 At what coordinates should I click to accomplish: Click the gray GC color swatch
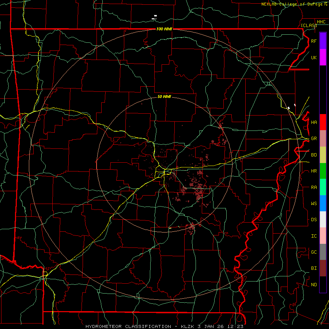tap(323, 252)
